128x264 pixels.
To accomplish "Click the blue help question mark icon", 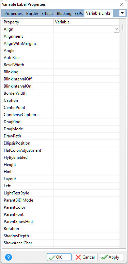I will 9,257.
